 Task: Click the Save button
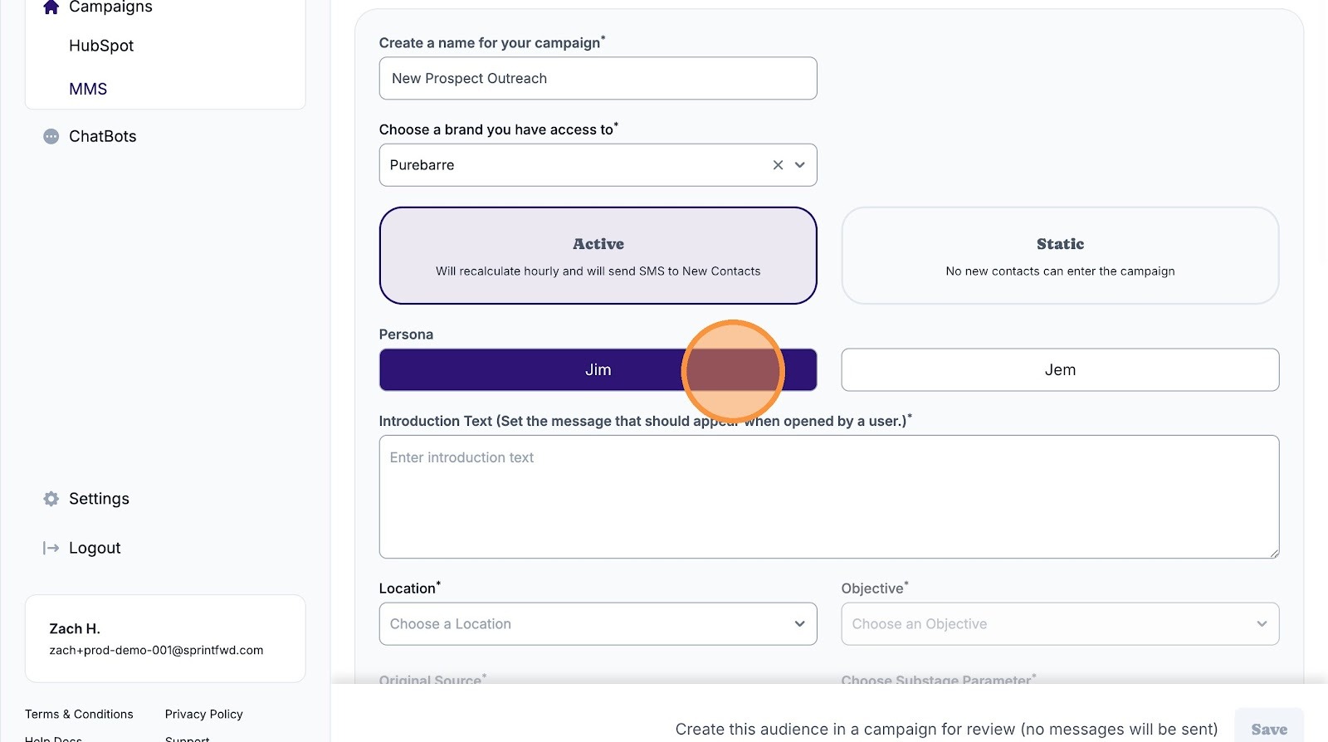(1268, 729)
